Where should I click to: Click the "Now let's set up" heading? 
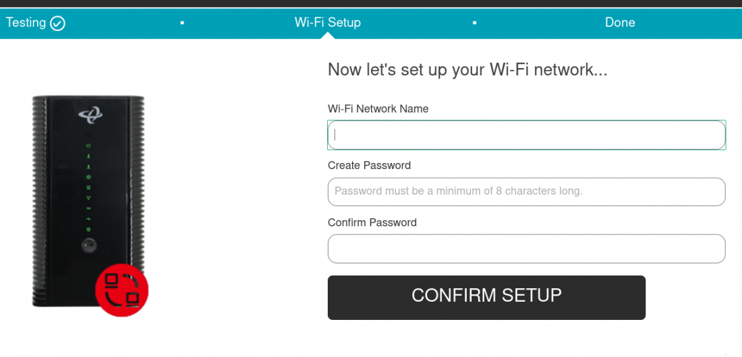467,69
